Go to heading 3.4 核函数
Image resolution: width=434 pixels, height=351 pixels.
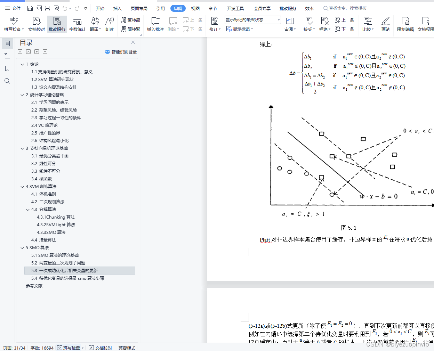pyautogui.click(x=41, y=179)
